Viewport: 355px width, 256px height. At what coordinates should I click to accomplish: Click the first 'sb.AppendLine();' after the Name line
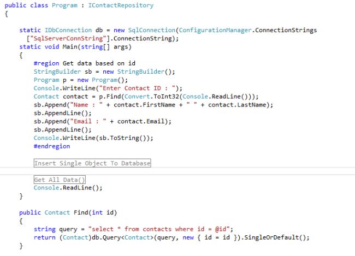point(63,113)
